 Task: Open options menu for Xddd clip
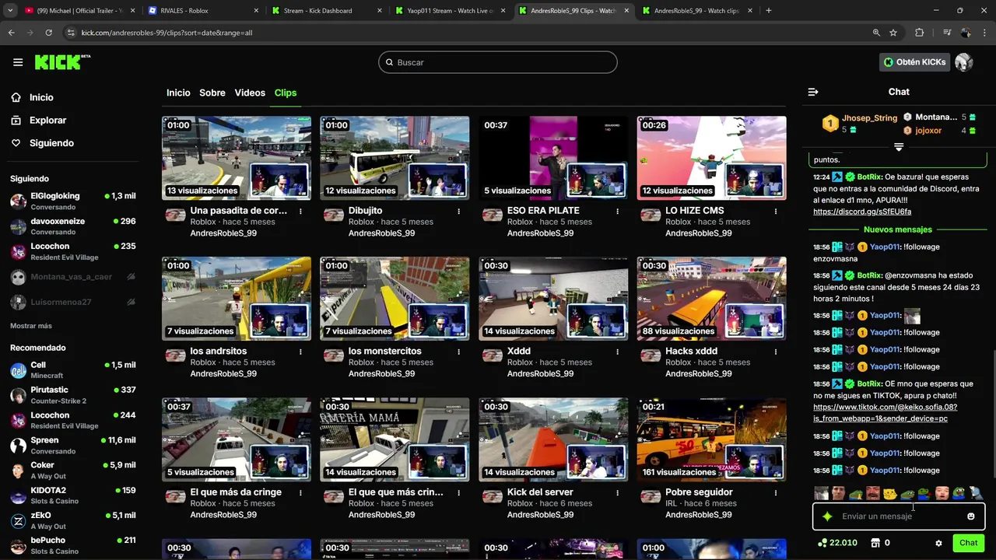pyautogui.click(x=618, y=352)
